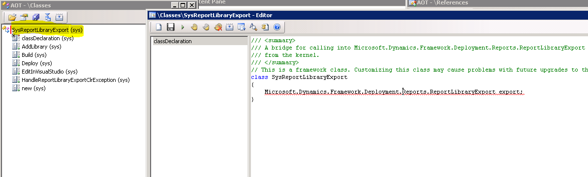588x177 pixels.
Task: Click the classDeclaration node icon
Action: (x=16, y=38)
